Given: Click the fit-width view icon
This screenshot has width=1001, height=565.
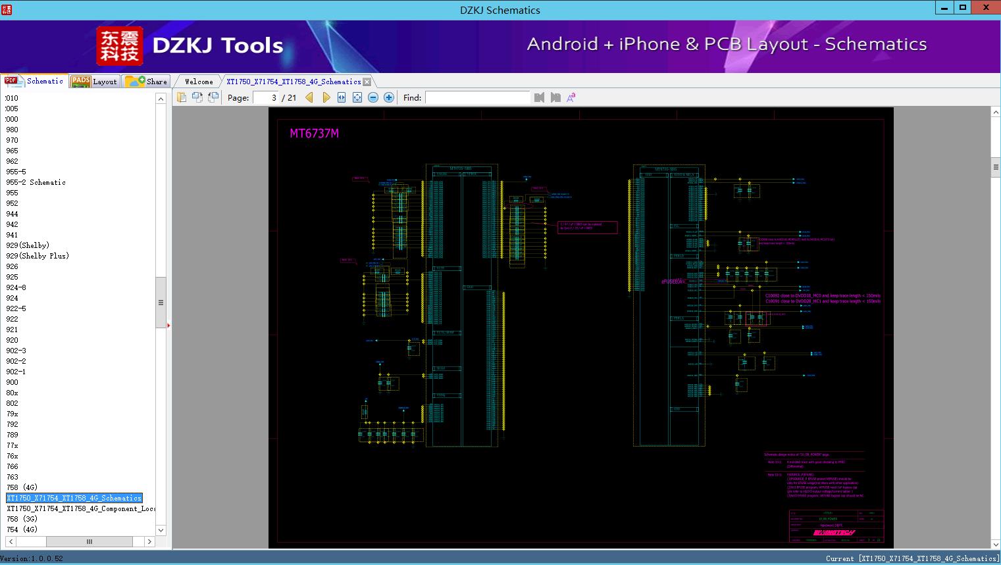Looking at the screenshot, I should pyautogui.click(x=342, y=97).
